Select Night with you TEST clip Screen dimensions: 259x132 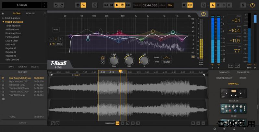click(20, 82)
